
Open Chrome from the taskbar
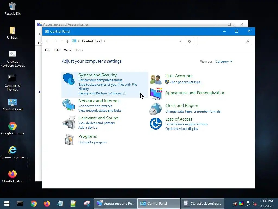pos(33,204)
